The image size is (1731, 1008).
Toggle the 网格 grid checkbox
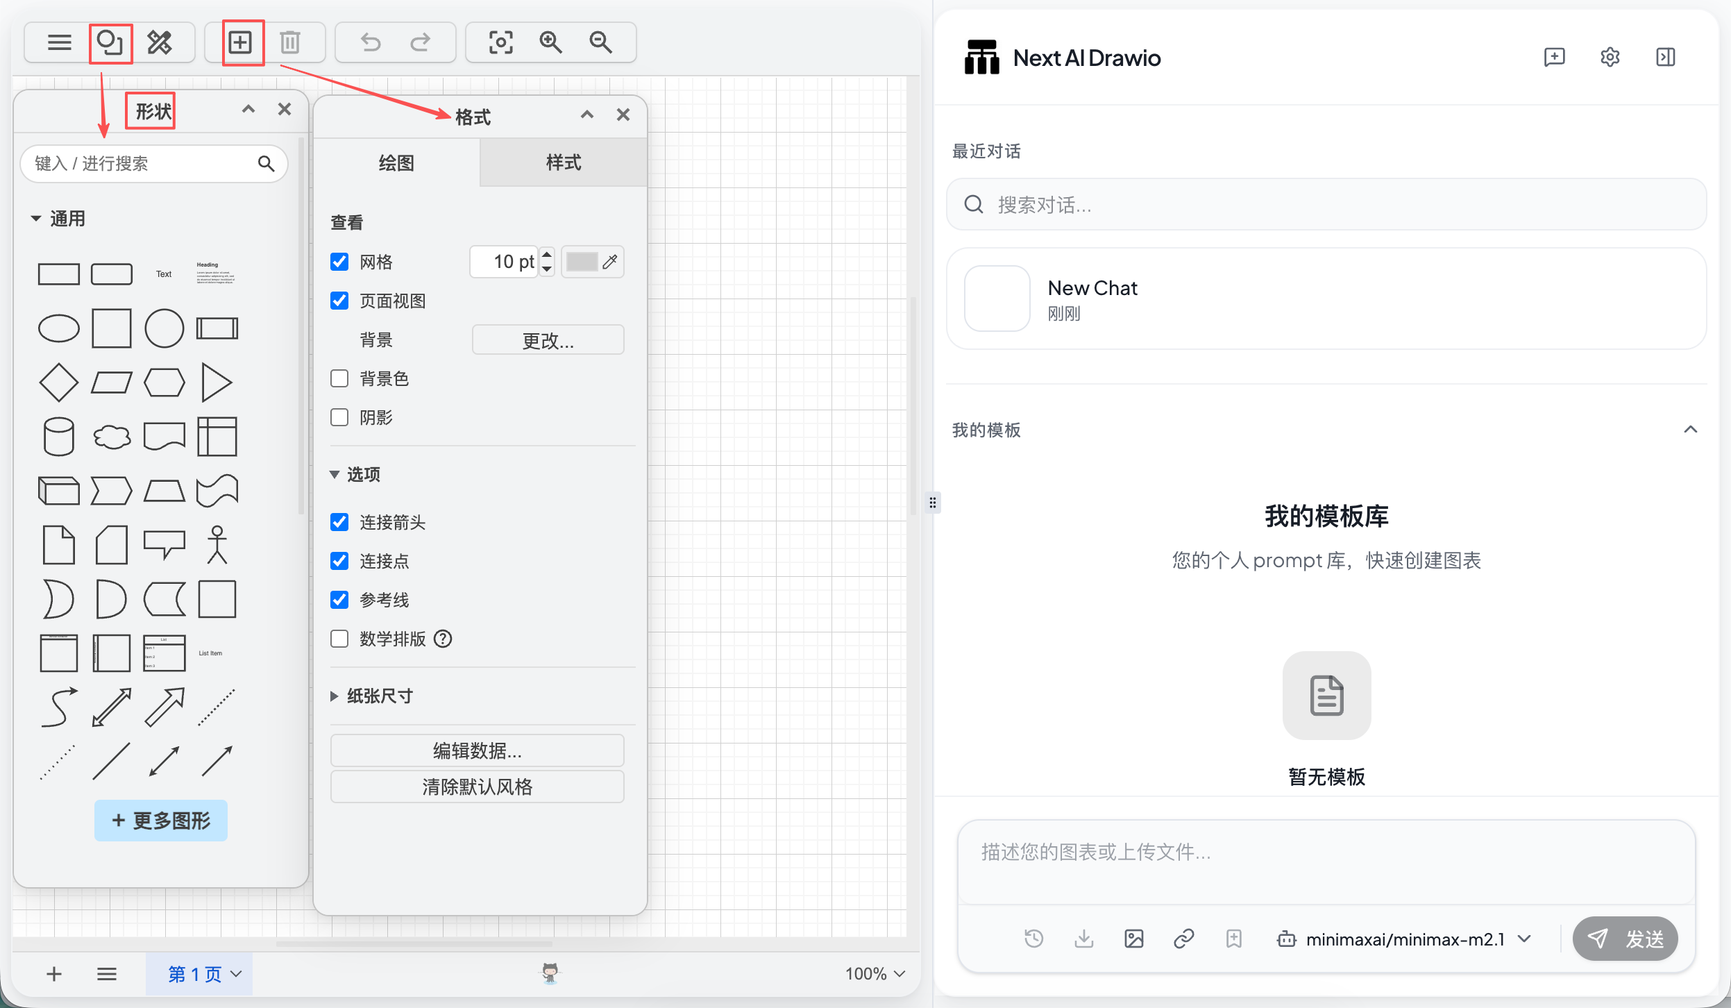click(339, 262)
